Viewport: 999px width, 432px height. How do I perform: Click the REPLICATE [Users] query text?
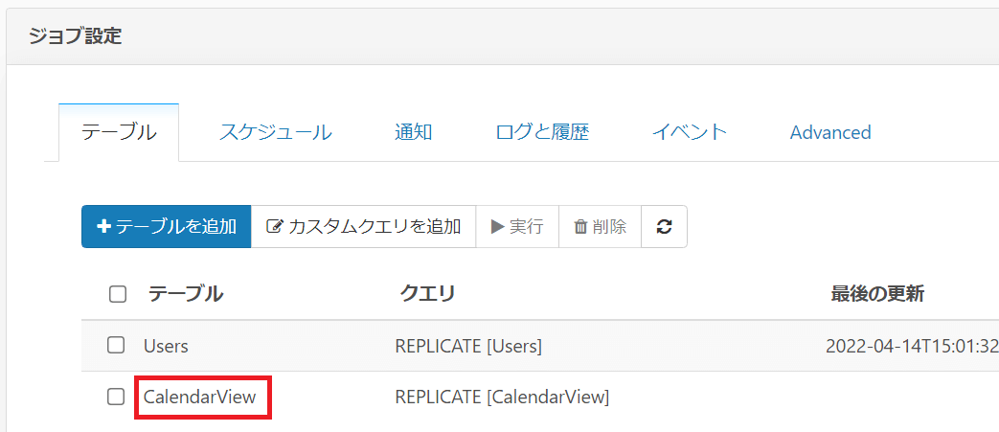point(468,345)
